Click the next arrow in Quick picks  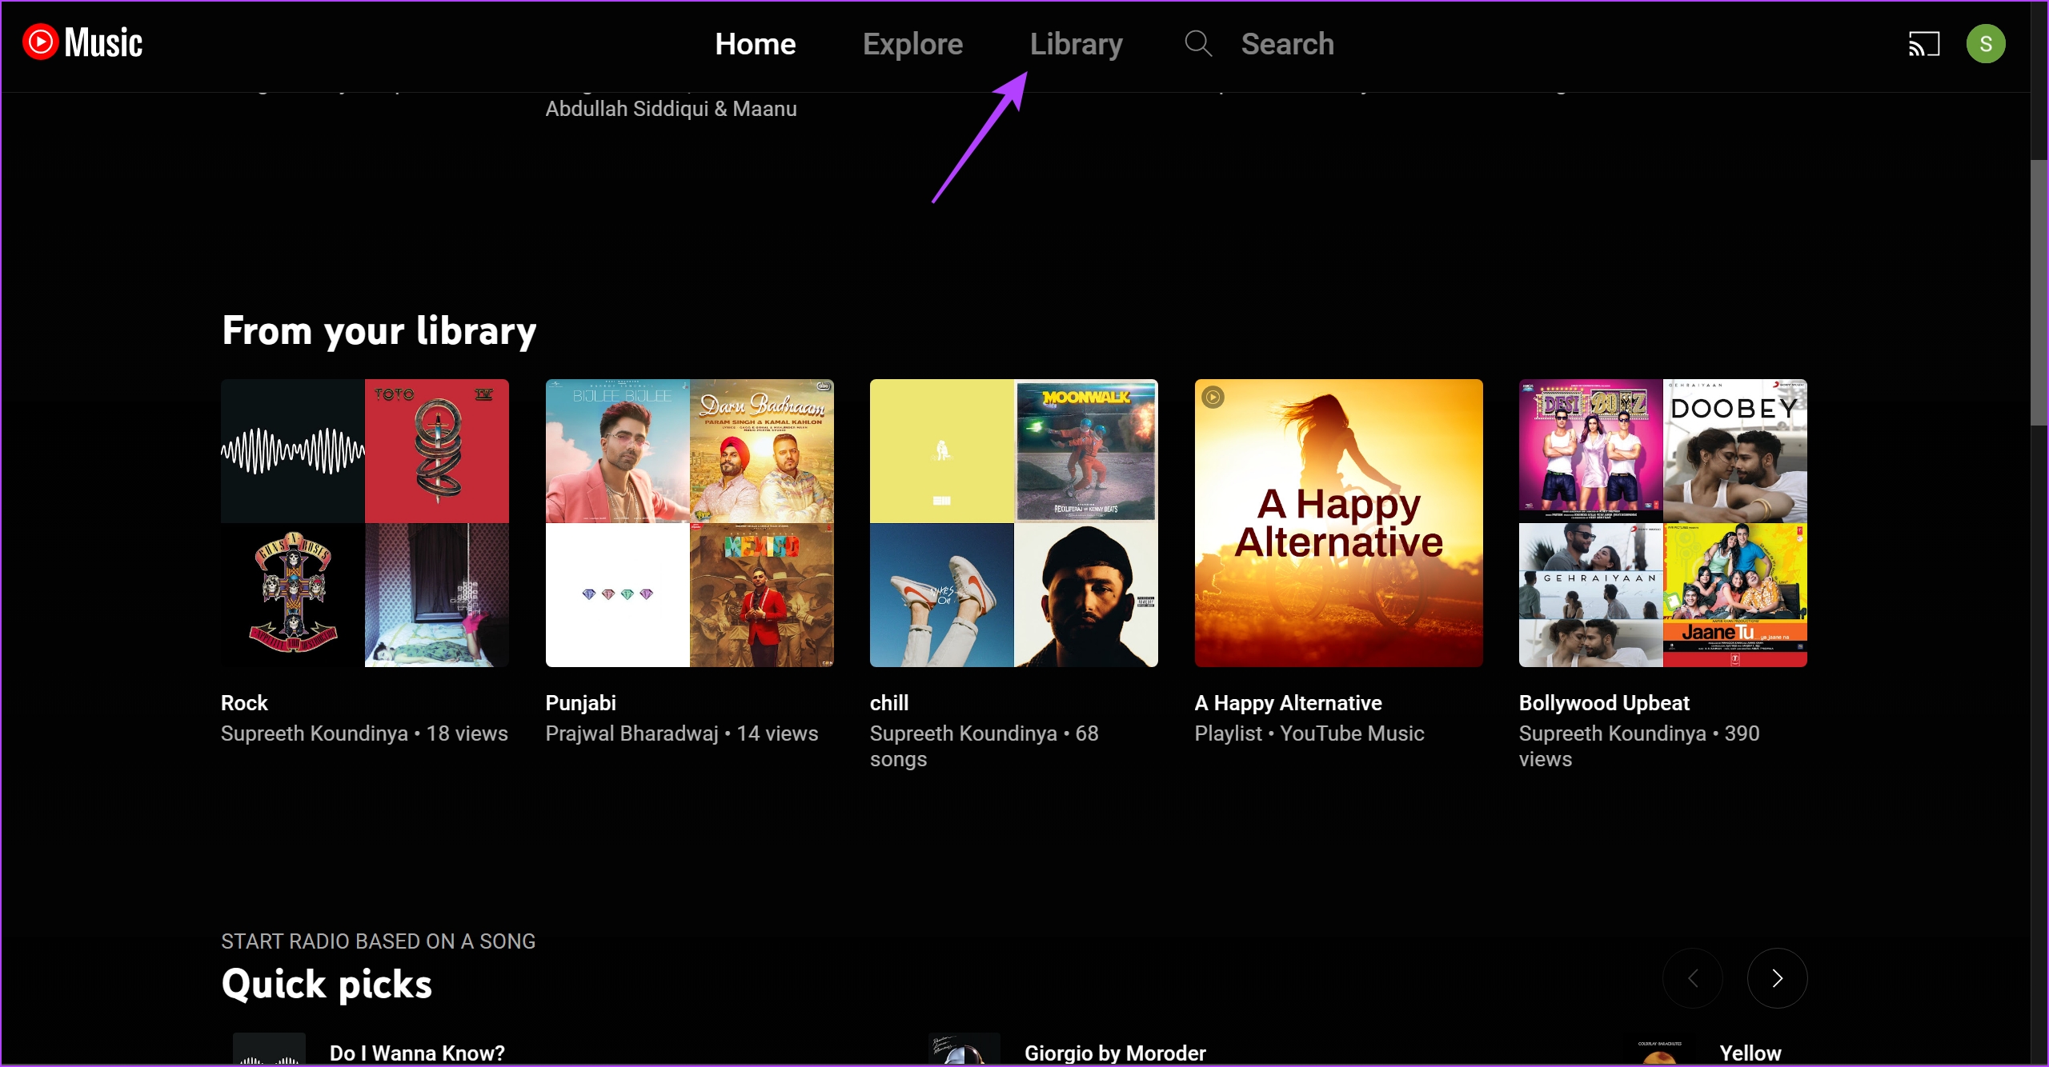click(x=1777, y=978)
